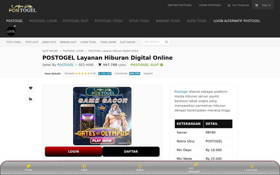Click seller name POSTOGEL link
Image resolution: width=280 pixels, height=175 pixels.
click(65, 65)
